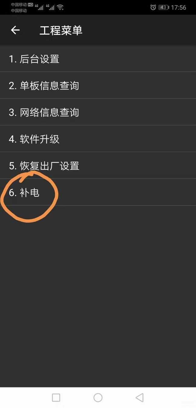Open 2. 单板信息查询 menu entry
Viewport: 196px width, 408px height.
[x=98, y=85]
